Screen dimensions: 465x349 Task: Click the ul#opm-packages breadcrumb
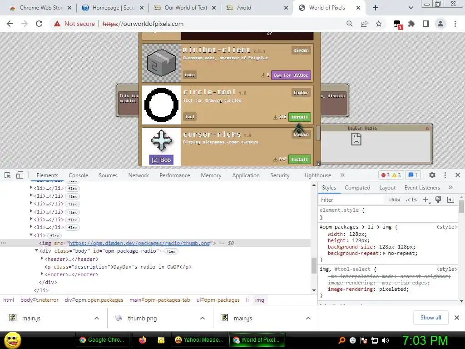[218, 300]
